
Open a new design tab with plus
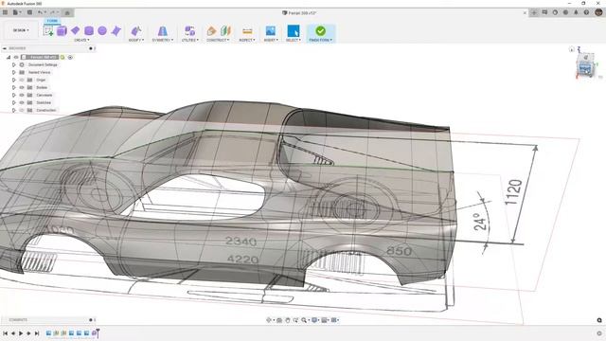534,12
